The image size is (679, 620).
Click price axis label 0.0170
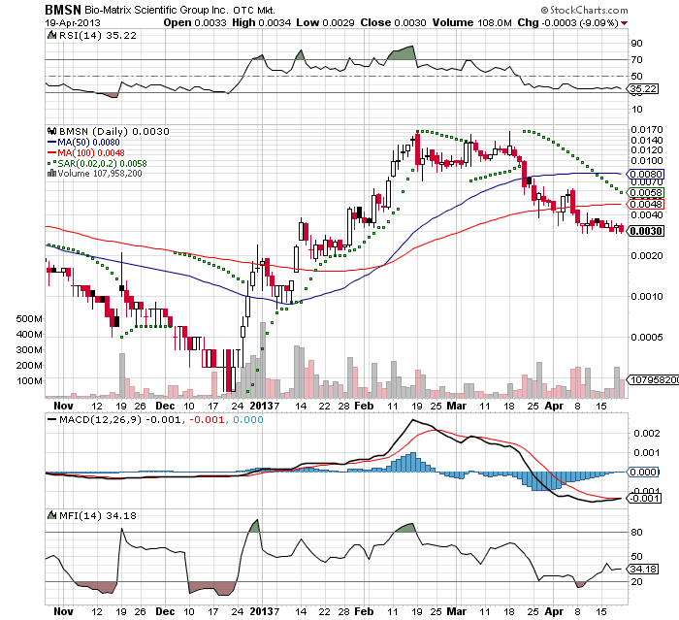click(647, 130)
